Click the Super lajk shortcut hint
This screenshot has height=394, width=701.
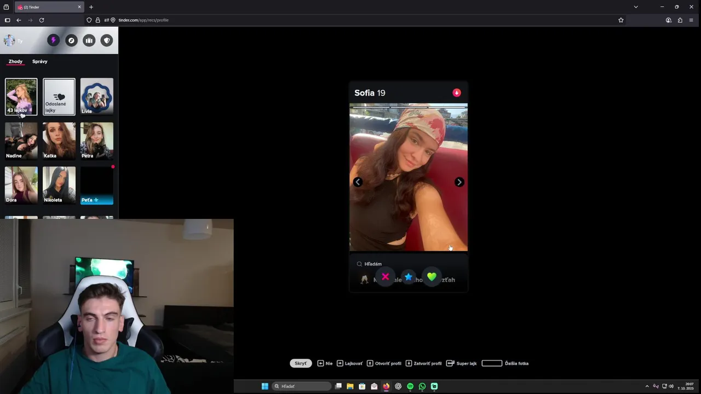click(x=462, y=363)
